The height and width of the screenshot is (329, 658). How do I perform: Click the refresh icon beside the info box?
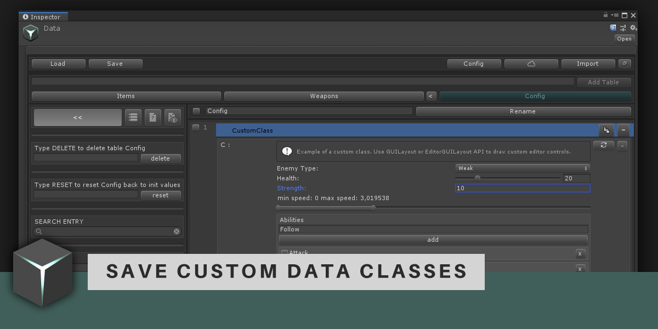pyautogui.click(x=603, y=145)
